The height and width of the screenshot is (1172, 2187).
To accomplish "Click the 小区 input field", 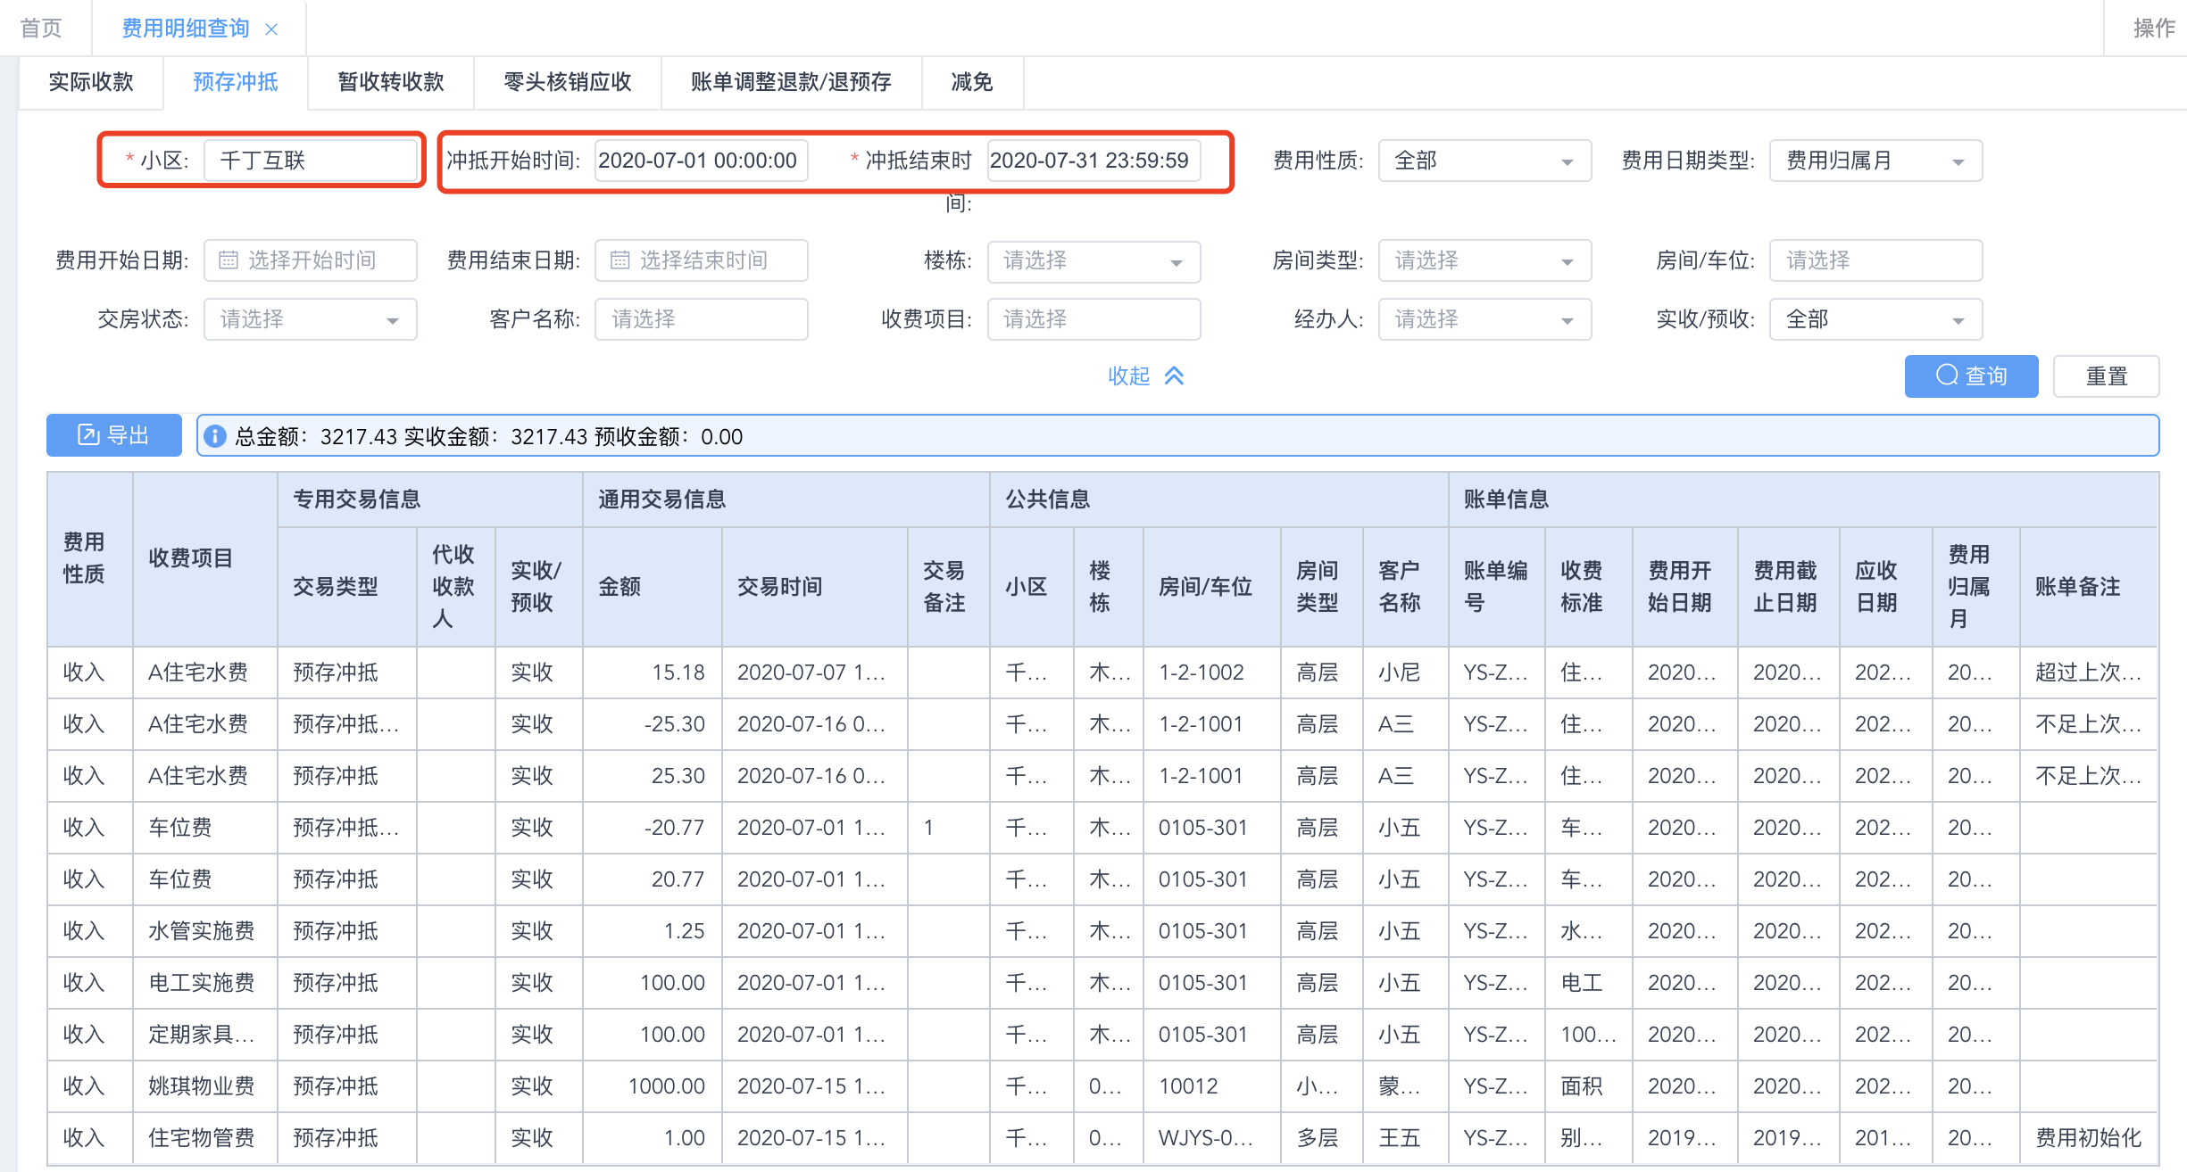I will (x=311, y=161).
